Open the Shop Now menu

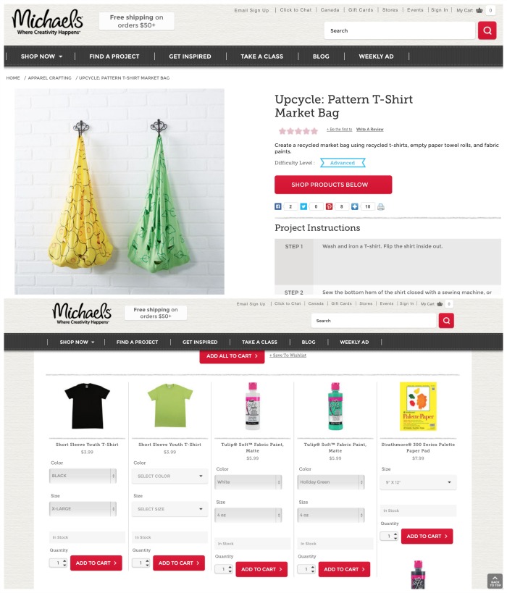pos(41,56)
